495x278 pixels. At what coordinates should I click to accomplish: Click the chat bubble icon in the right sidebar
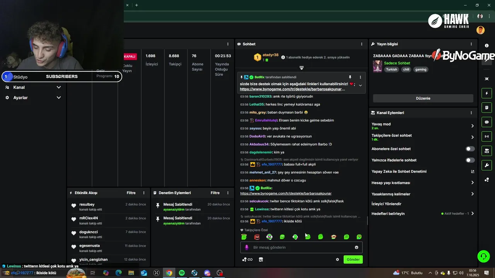coord(486,122)
